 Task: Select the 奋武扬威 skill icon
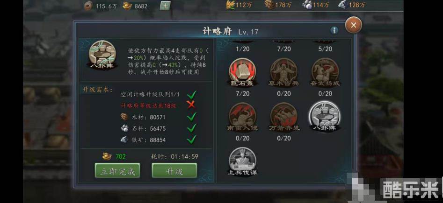pyautogui.click(x=325, y=72)
